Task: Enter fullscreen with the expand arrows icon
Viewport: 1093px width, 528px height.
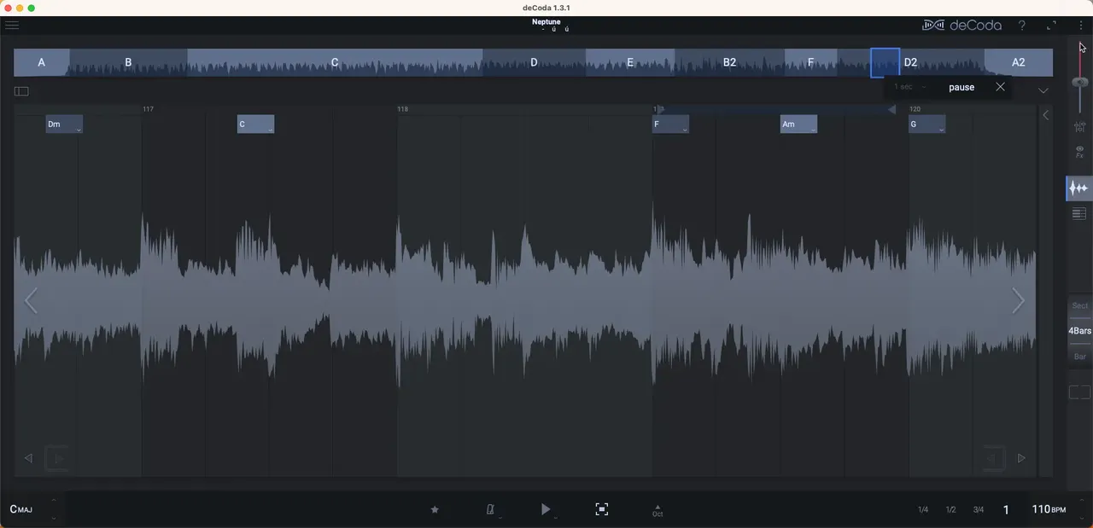Action: click(1051, 26)
